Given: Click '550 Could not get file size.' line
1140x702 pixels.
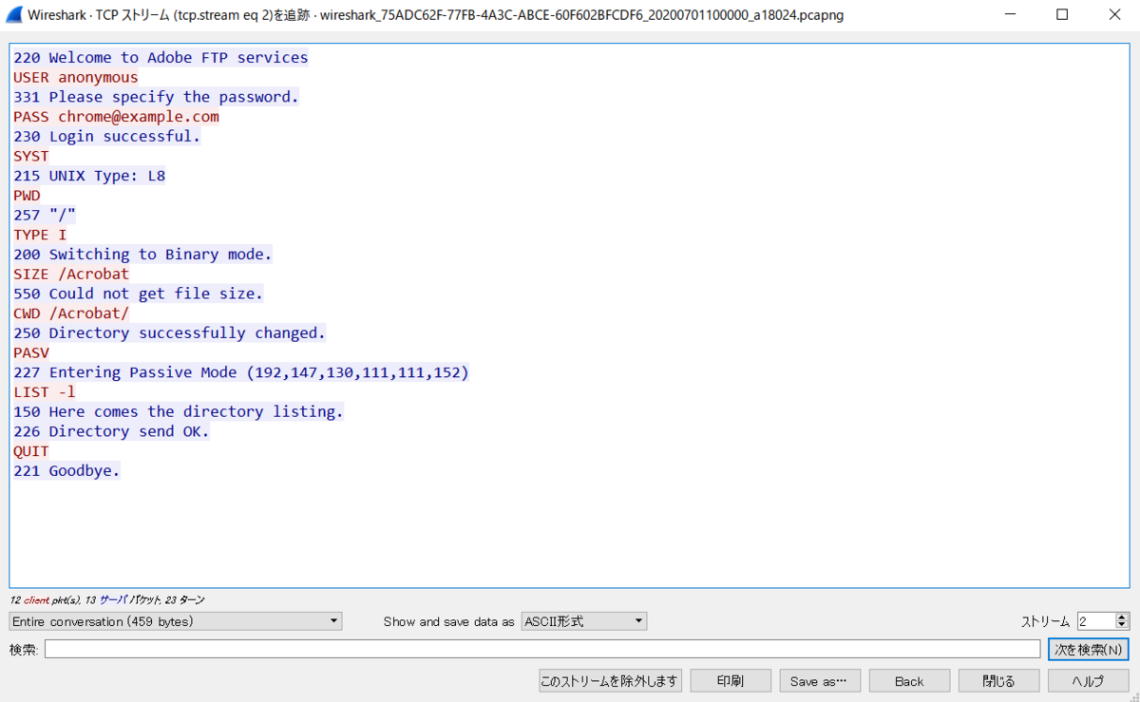Looking at the screenshot, I should click(138, 294).
